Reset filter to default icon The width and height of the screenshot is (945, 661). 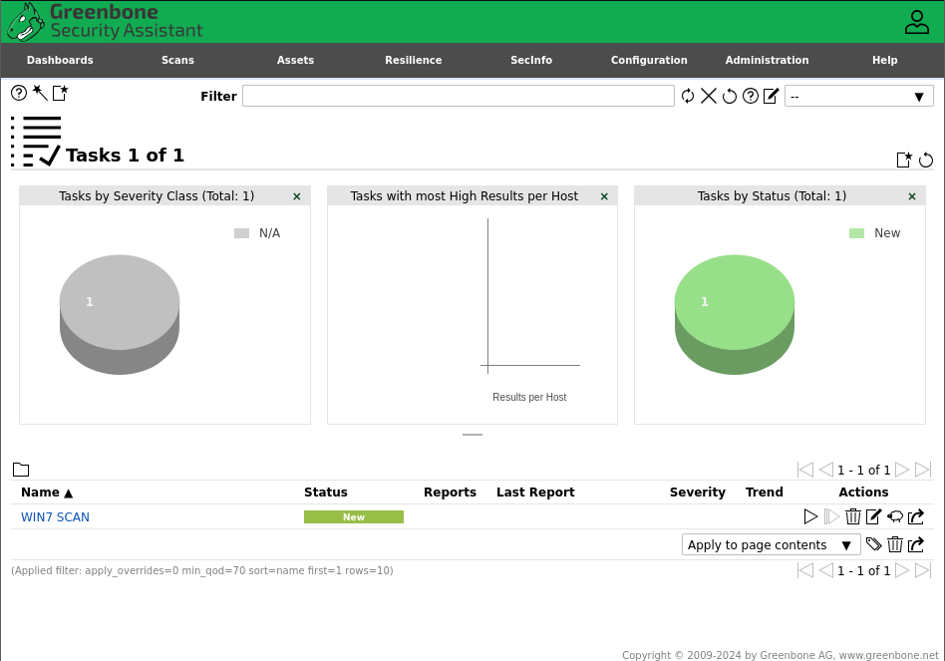(730, 96)
